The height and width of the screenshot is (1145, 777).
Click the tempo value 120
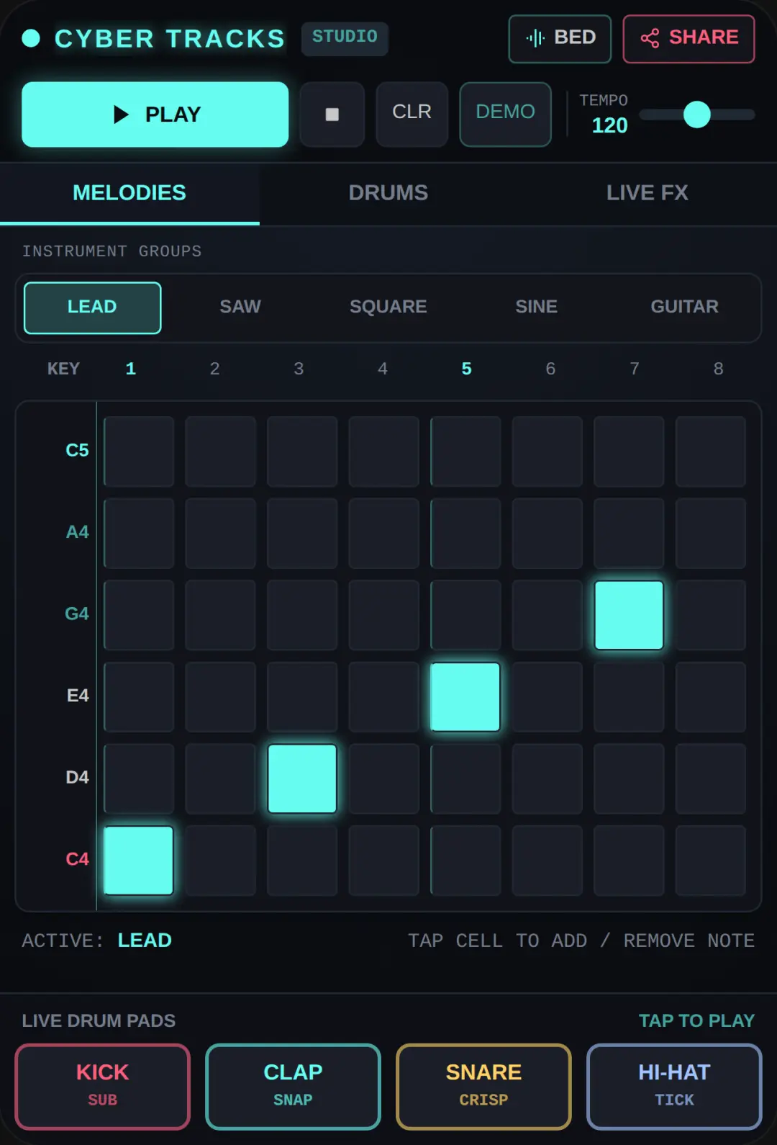(x=609, y=126)
